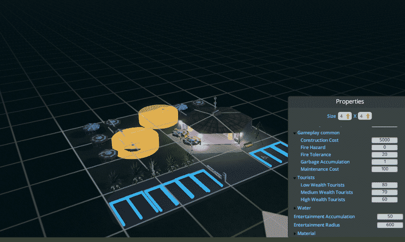This screenshot has width=405, height=242.
Task: Expand the Water section
Action: pos(295,208)
